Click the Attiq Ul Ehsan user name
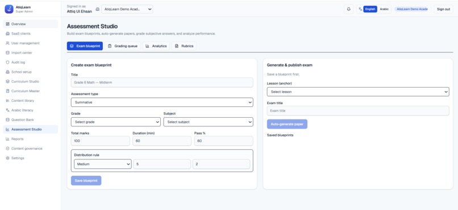The height and width of the screenshot is (210, 458). coord(80,11)
